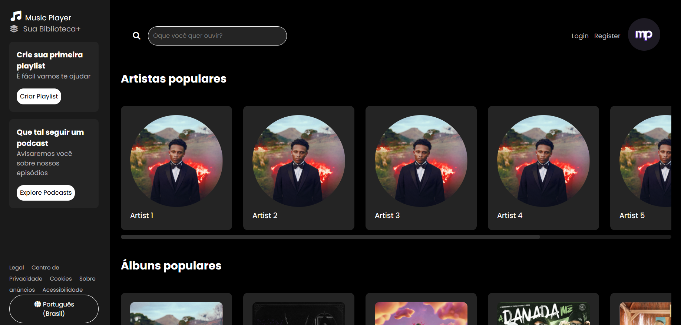Open the Sua Biblioteca+ sidebar item
The image size is (681, 325).
[52, 29]
